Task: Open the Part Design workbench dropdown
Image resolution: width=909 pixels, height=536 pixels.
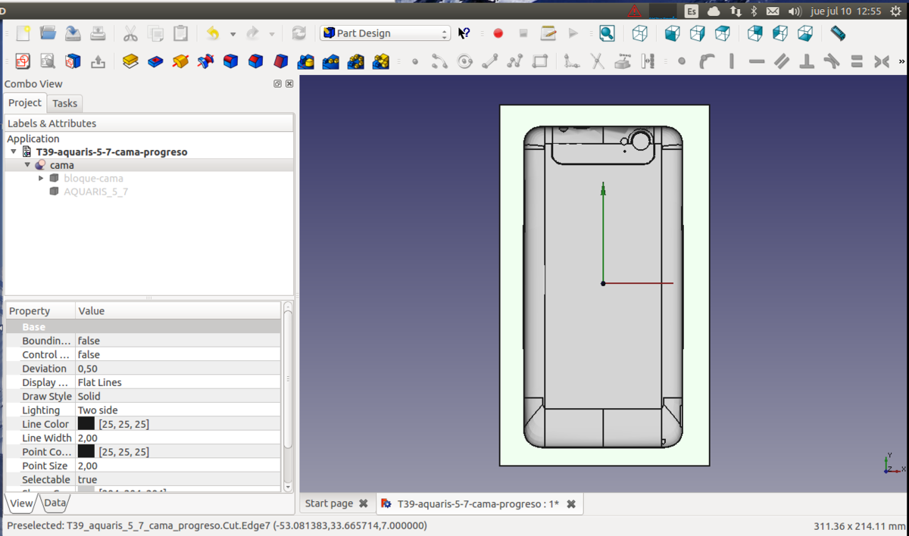Action: click(x=386, y=33)
